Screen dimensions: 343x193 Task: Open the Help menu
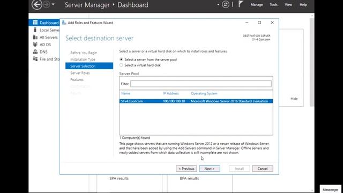(x=303, y=5)
